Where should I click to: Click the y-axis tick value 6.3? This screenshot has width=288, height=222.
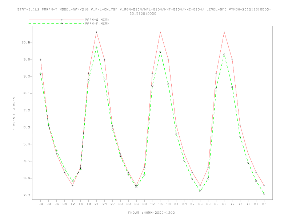click(x=28, y=127)
